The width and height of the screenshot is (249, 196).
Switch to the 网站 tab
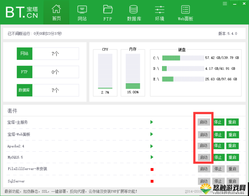tap(82, 13)
